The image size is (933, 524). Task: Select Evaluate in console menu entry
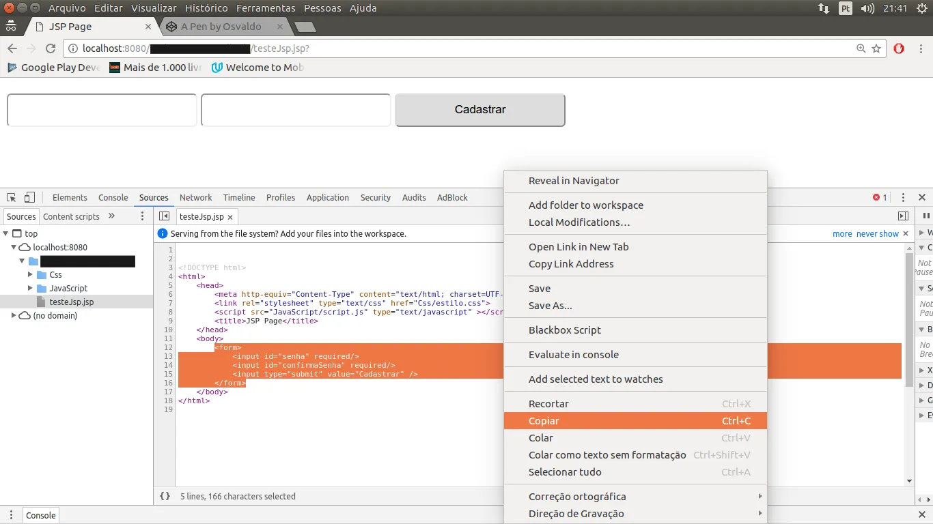coord(573,354)
